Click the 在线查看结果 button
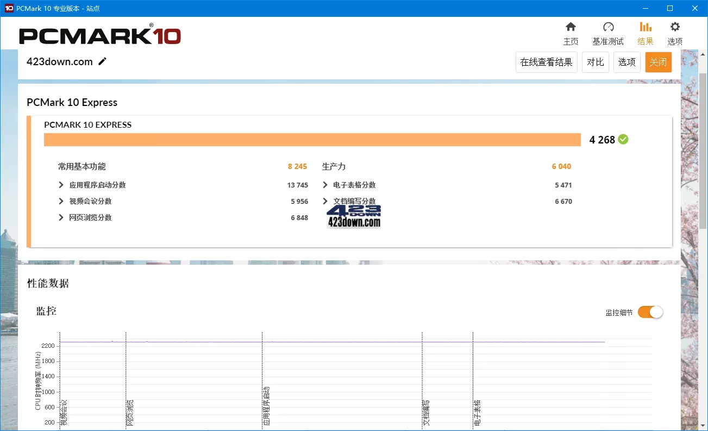 [x=546, y=62]
